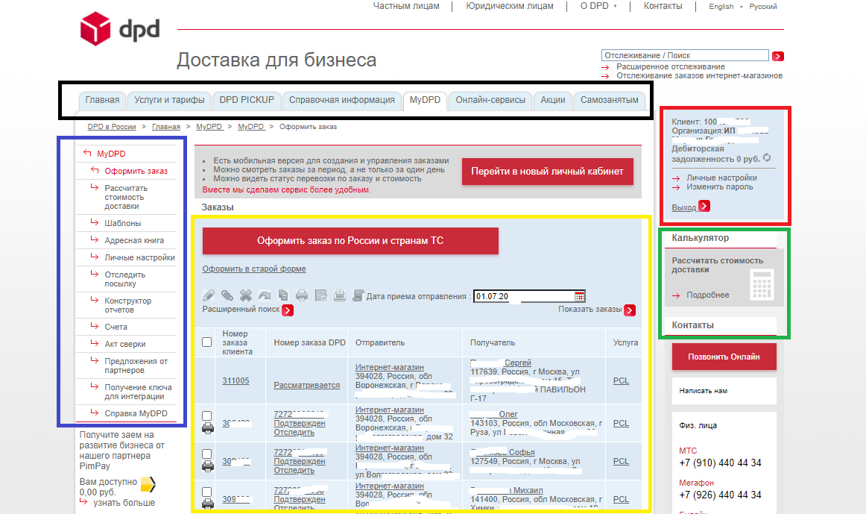Click the copy order documents icon
This screenshot has width=866, height=514.
pos(283,295)
